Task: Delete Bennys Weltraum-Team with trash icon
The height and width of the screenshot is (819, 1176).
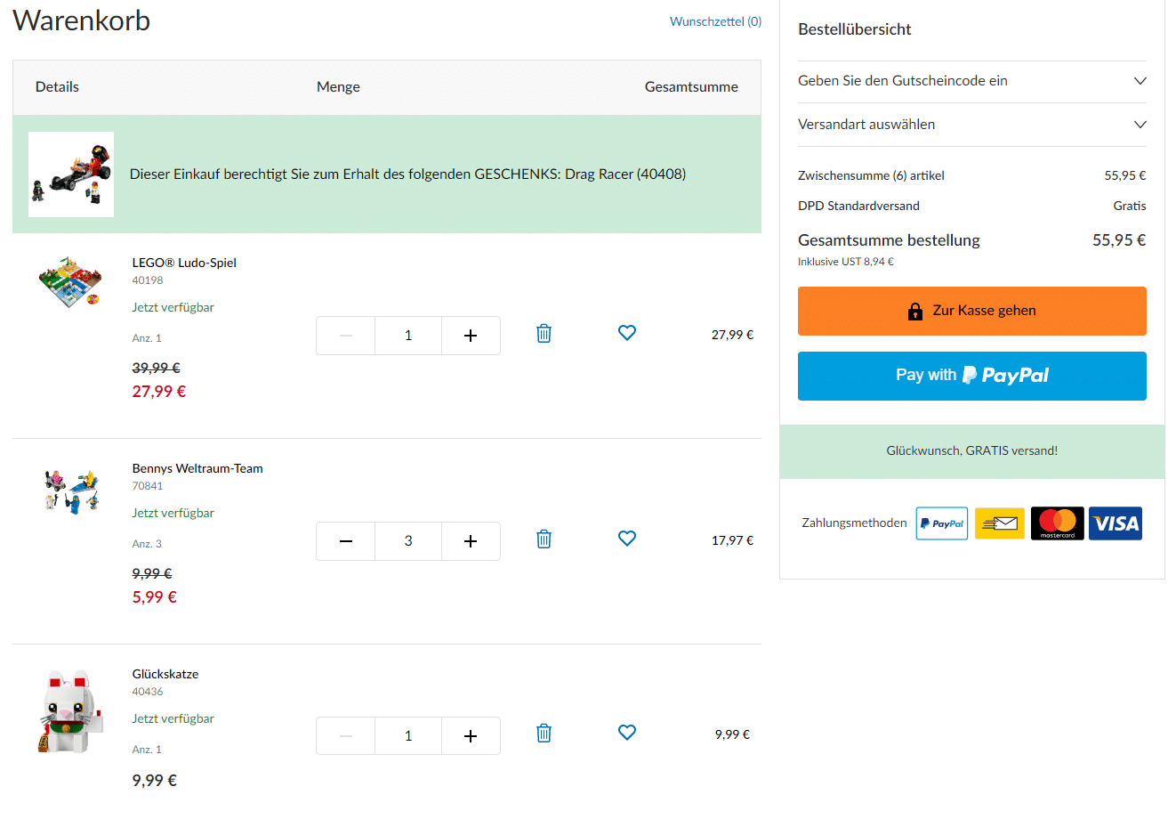Action: tap(544, 539)
